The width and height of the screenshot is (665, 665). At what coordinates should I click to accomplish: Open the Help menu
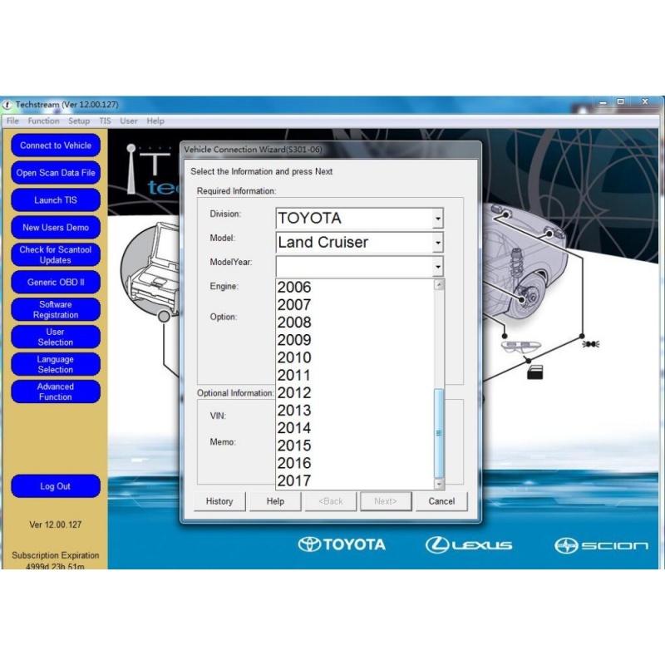click(x=155, y=121)
